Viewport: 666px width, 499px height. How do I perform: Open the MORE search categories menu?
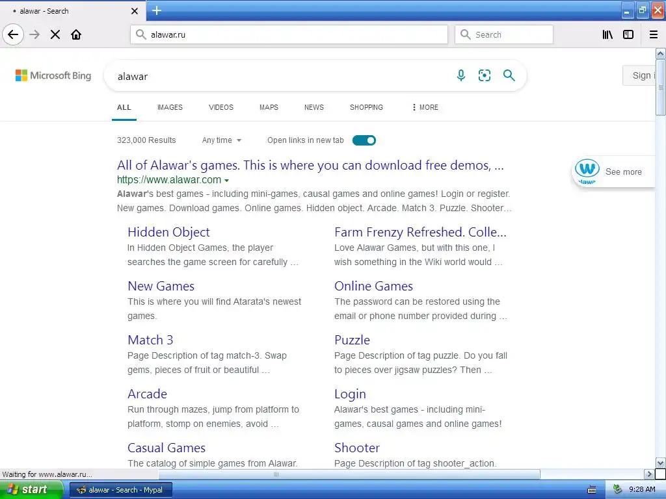(x=425, y=107)
